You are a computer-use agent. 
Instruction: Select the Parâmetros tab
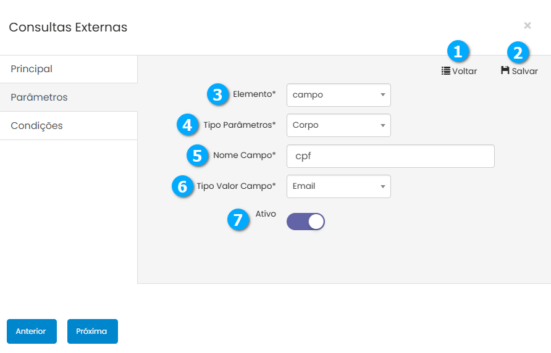(69, 98)
